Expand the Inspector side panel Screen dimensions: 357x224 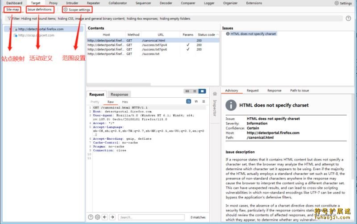tap(214, 107)
